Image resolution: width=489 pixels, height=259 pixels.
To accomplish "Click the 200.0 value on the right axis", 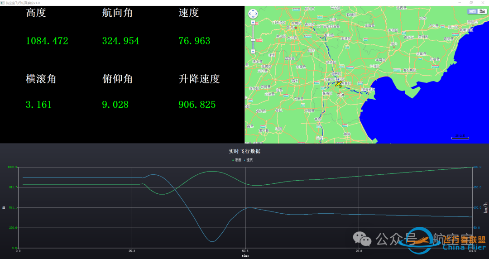I will 478,167.
